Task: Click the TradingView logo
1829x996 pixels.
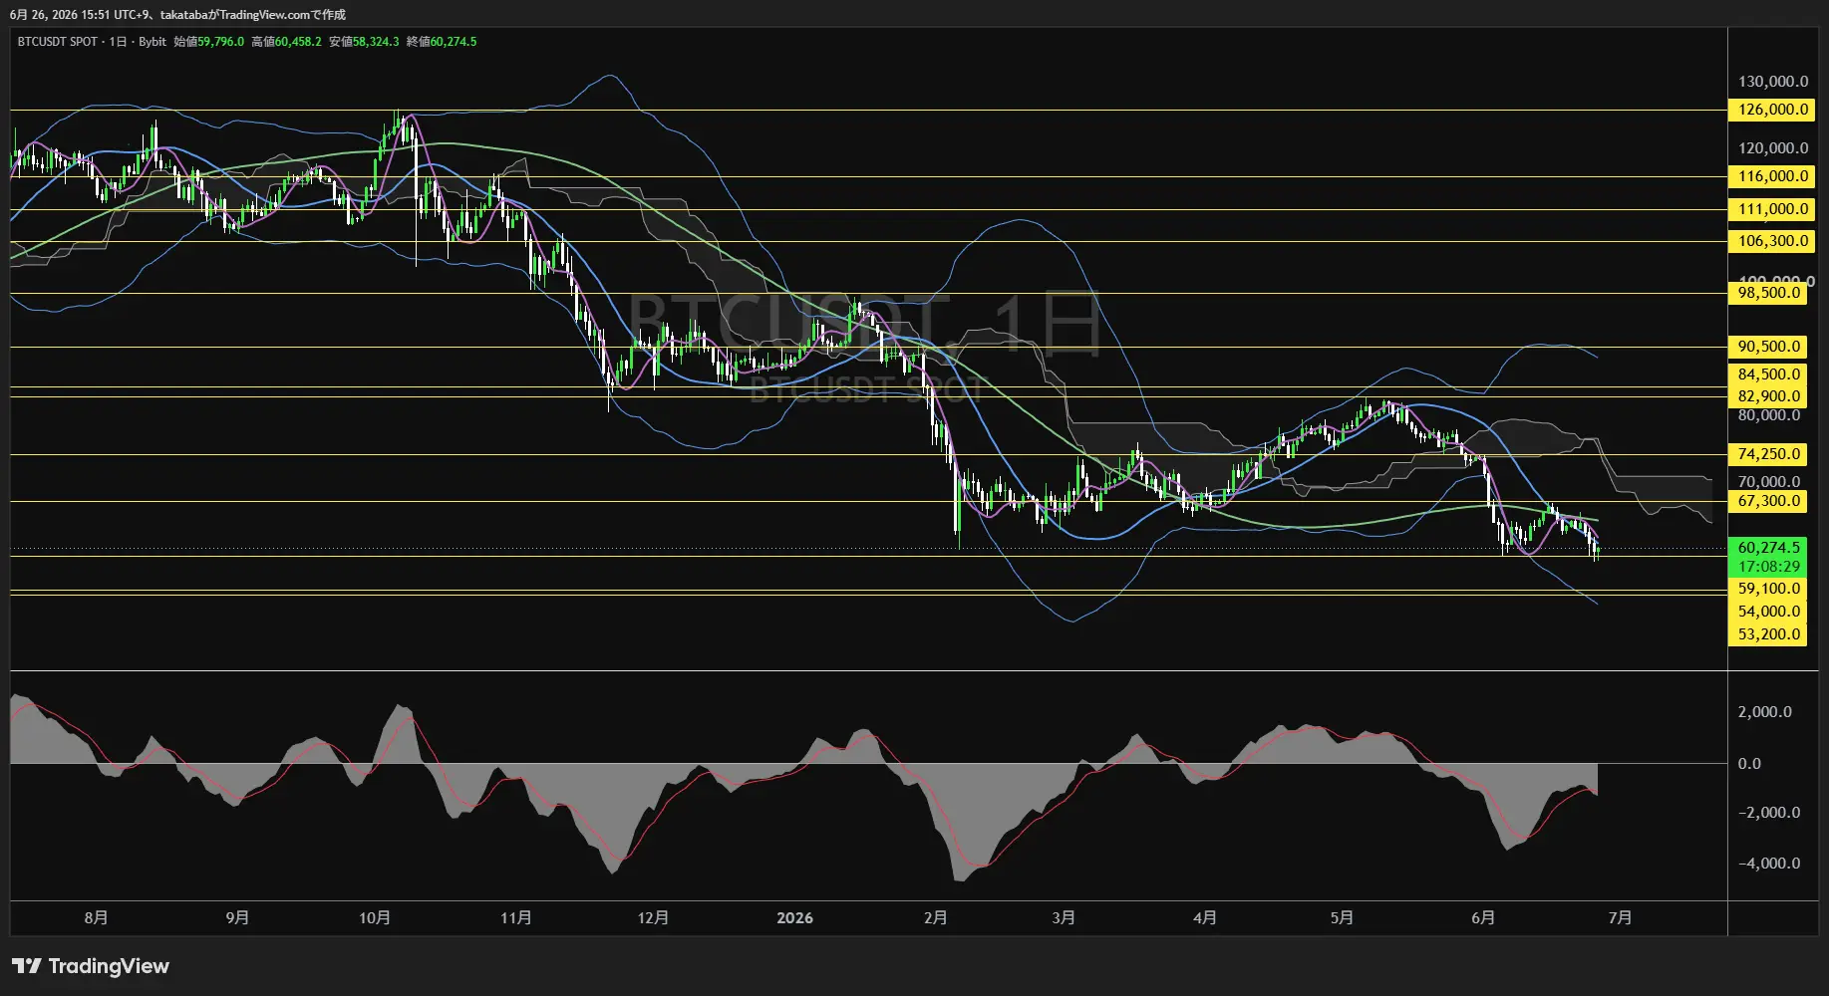Action: (91, 966)
